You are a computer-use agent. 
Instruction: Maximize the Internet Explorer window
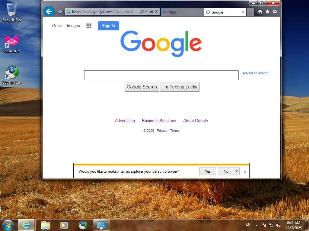[x=262, y=3]
